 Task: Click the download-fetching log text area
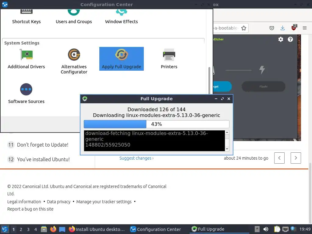[154, 141]
